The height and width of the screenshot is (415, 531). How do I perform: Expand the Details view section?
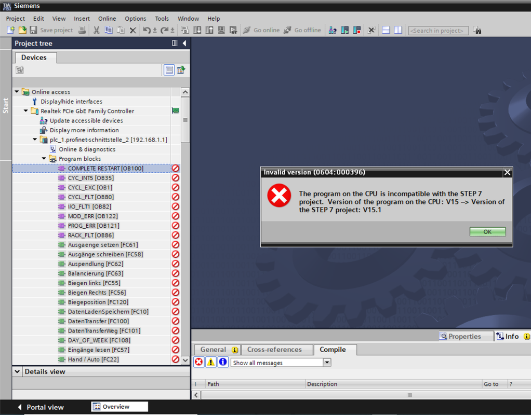pos(17,371)
